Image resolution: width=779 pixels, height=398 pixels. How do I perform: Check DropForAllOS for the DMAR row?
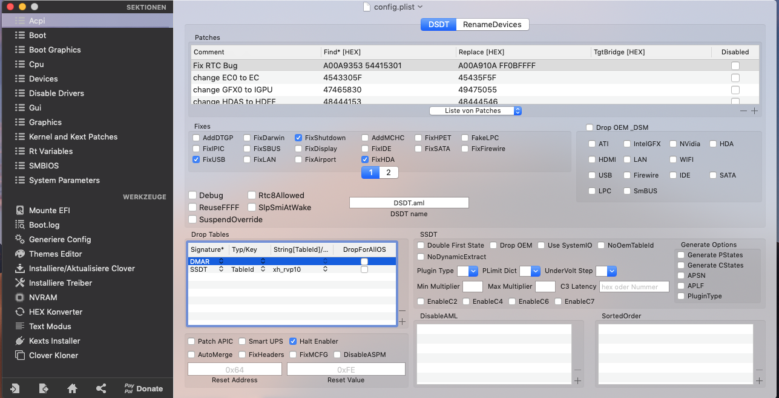point(364,261)
